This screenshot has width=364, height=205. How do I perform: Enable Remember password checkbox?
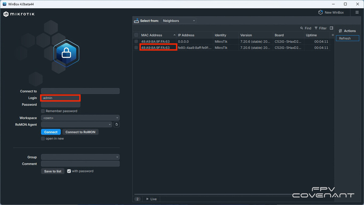coord(43,111)
